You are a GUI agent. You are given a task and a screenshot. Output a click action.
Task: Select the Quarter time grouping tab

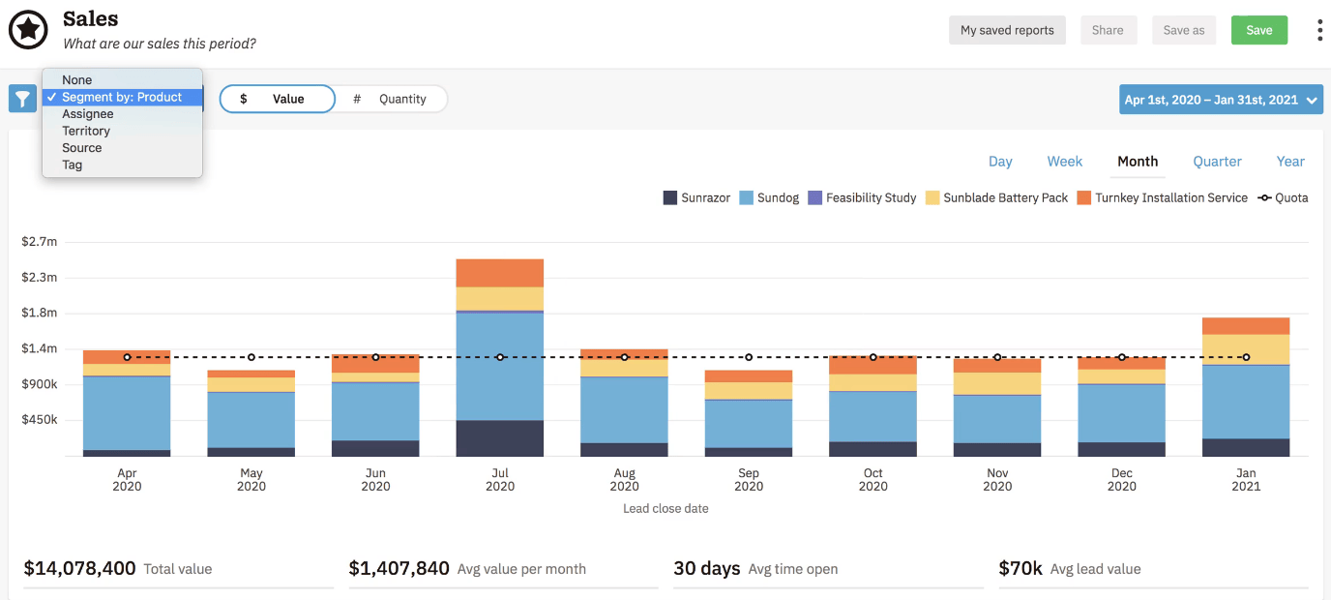pos(1217,162)
